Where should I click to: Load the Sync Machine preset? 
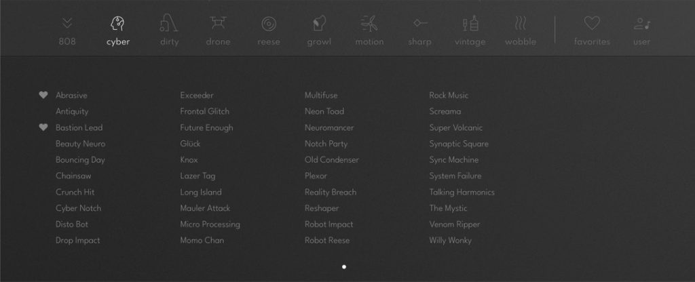(x=454, y=160)
